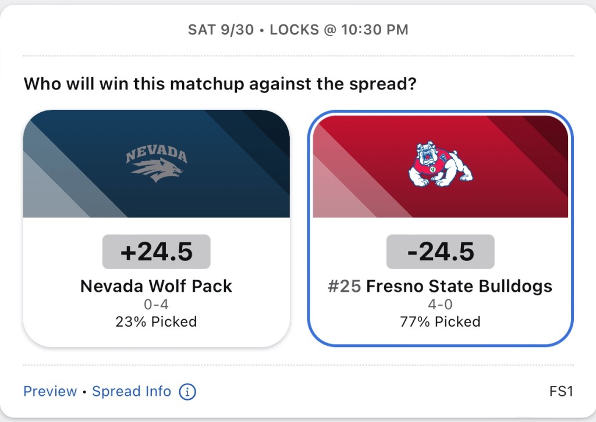Click the SAT 9/30 lock time header
The image size is (596, 422).
coord(298,30)
